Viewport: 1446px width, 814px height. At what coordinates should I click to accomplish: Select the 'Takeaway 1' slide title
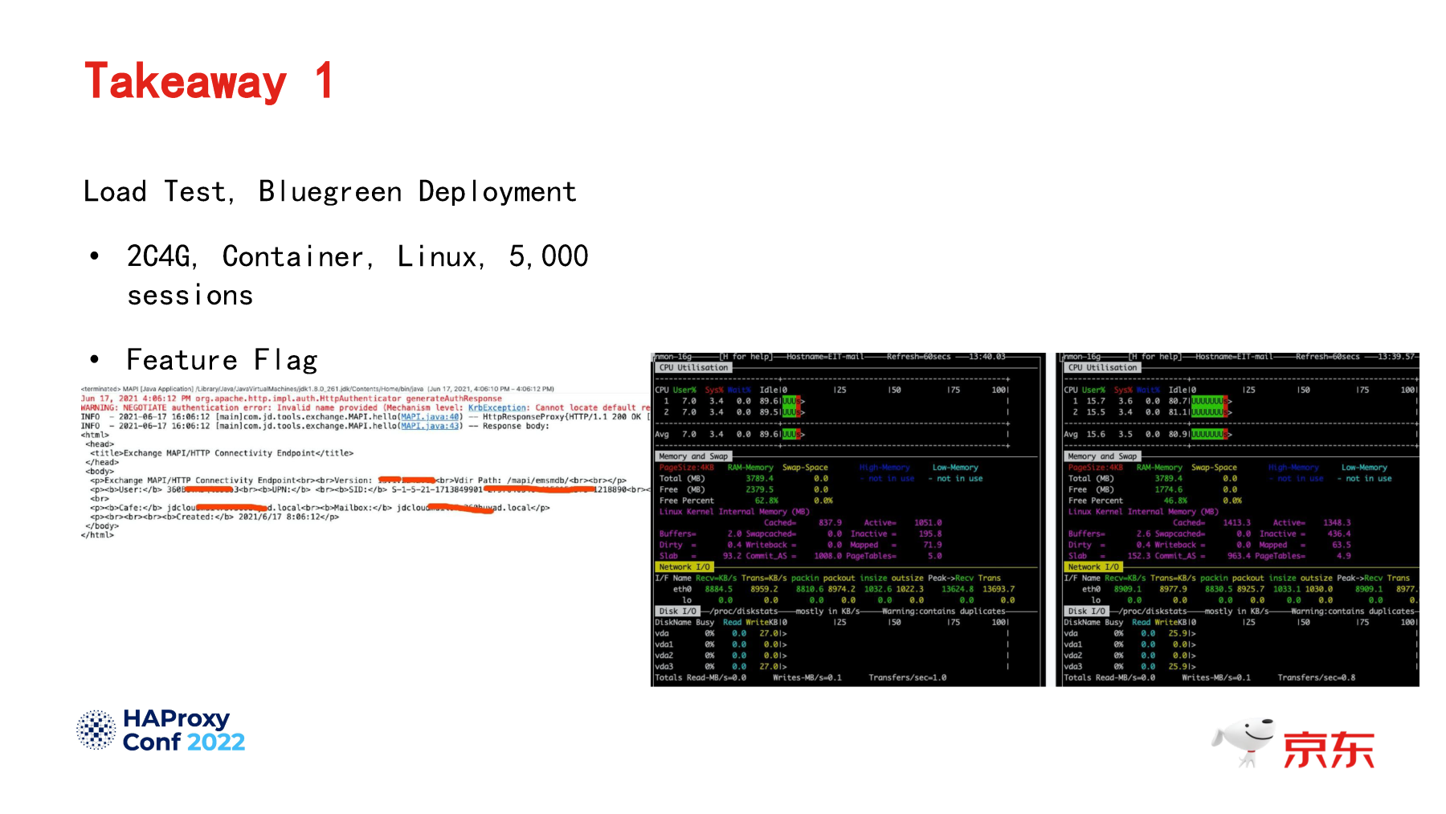pyautogui.click(x=209, y=81)
